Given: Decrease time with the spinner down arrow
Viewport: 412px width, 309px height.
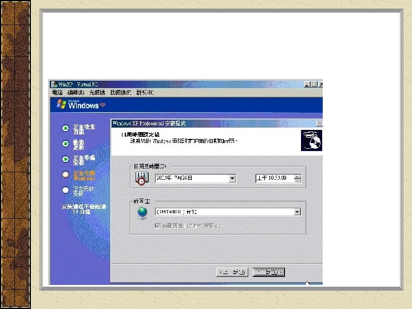Looking at the screenshot, I should tap(298, 180).
